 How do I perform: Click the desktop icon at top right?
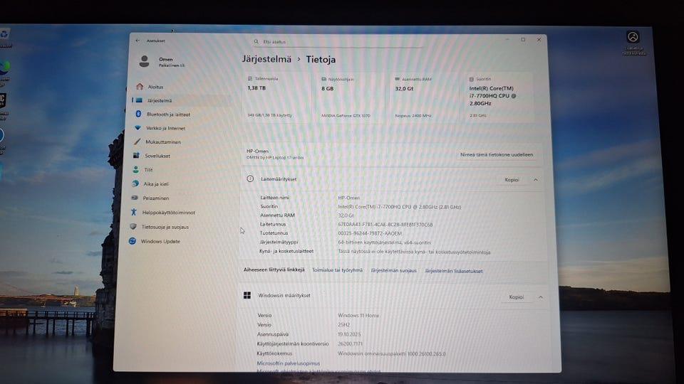point(633,43)
